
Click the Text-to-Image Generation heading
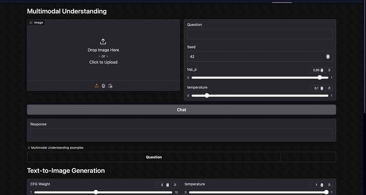point(66,171)
